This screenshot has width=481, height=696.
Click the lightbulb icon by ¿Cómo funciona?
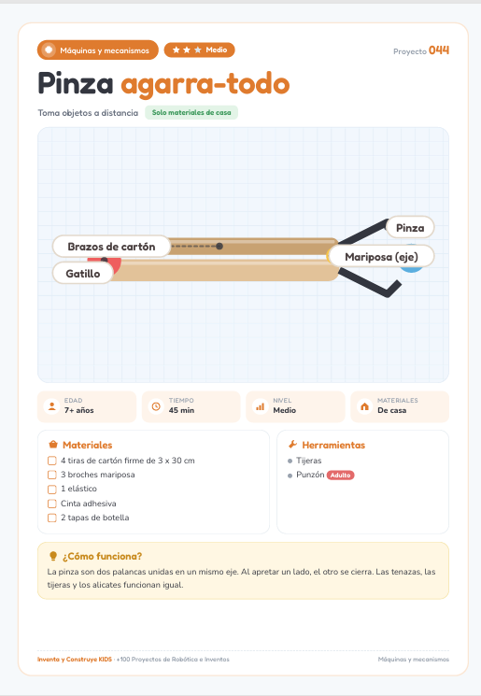point(53,556)
